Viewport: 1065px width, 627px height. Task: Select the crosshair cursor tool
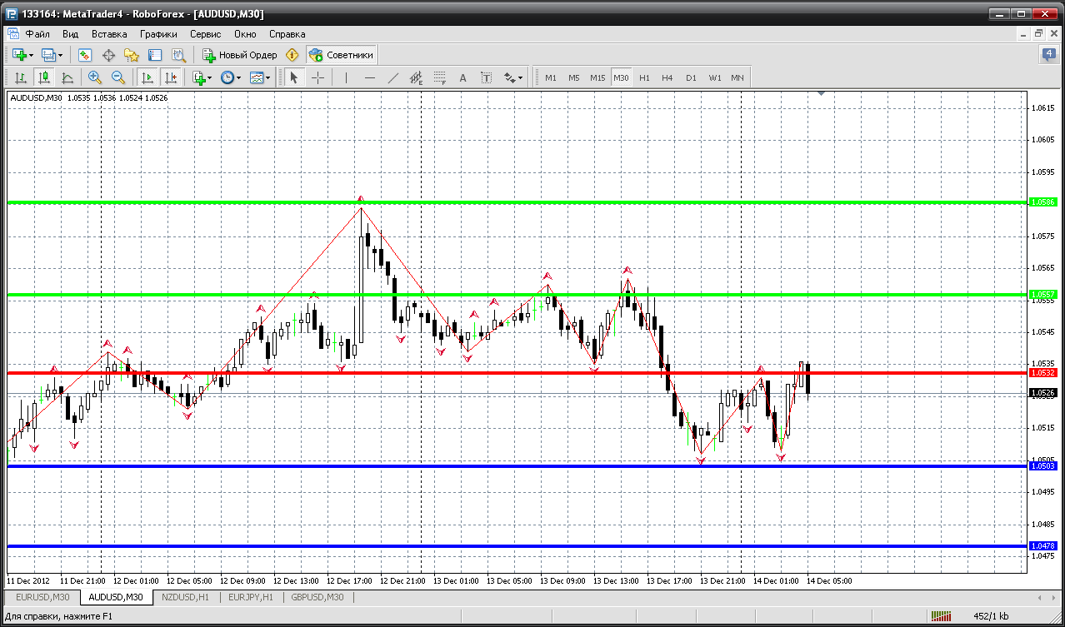pyautogui.click(x=317, y=77)
